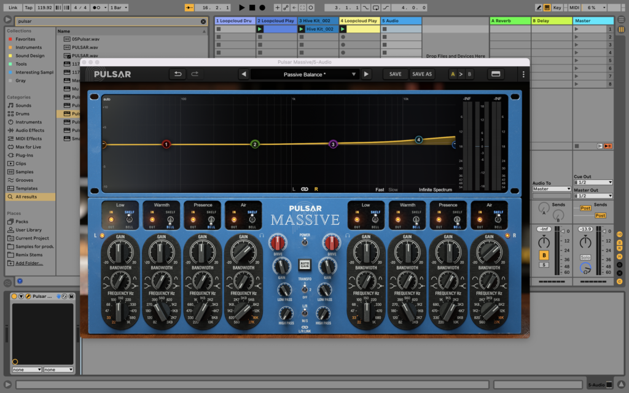This screenshot has height=393, width=629.
Task: Select Audio Effects category in browser
Action: [x=29, y=130]
